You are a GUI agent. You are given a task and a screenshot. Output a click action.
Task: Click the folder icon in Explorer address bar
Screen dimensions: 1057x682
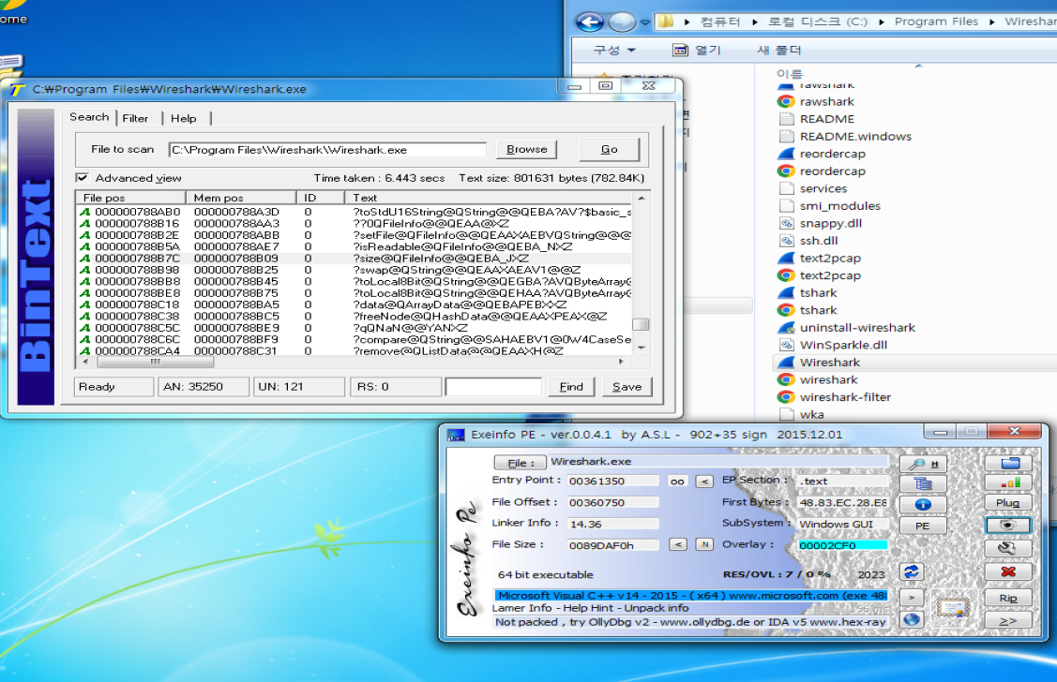pyautogui.click(x=666, y=22)
